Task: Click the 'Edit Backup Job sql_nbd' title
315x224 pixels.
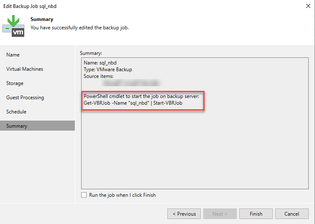Action: (x=30, y=6)
